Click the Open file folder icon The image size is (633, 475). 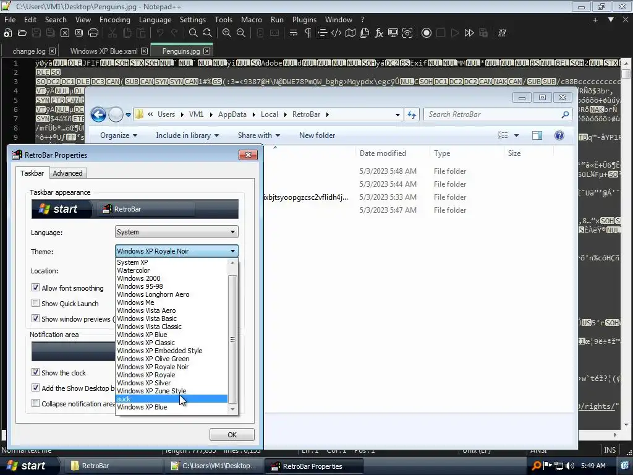tap(22, 33)
